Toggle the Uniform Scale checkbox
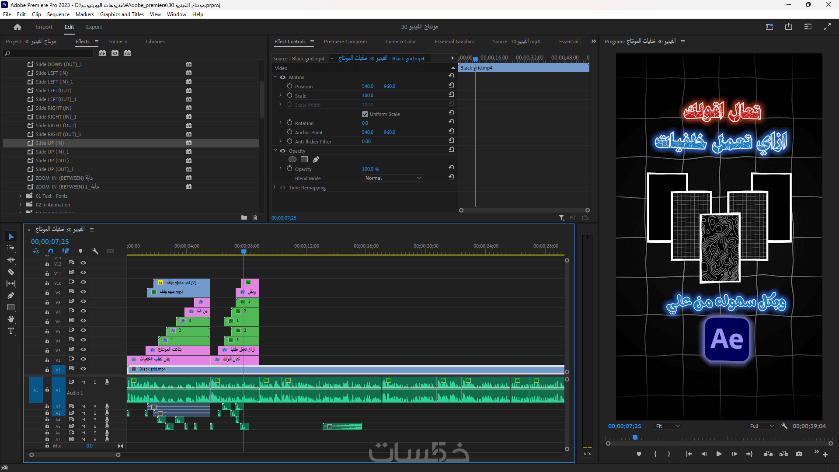 (365, 114)
